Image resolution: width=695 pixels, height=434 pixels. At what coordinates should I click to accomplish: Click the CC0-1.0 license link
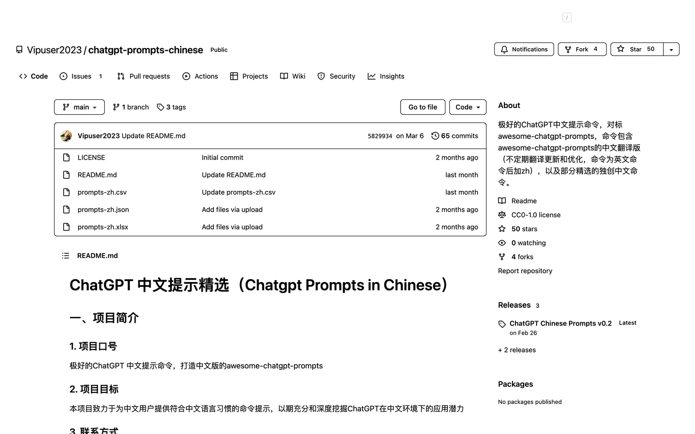[x=536, y=215]
